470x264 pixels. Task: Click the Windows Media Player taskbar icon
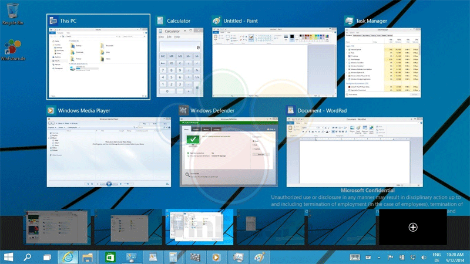tap(216, 257)
